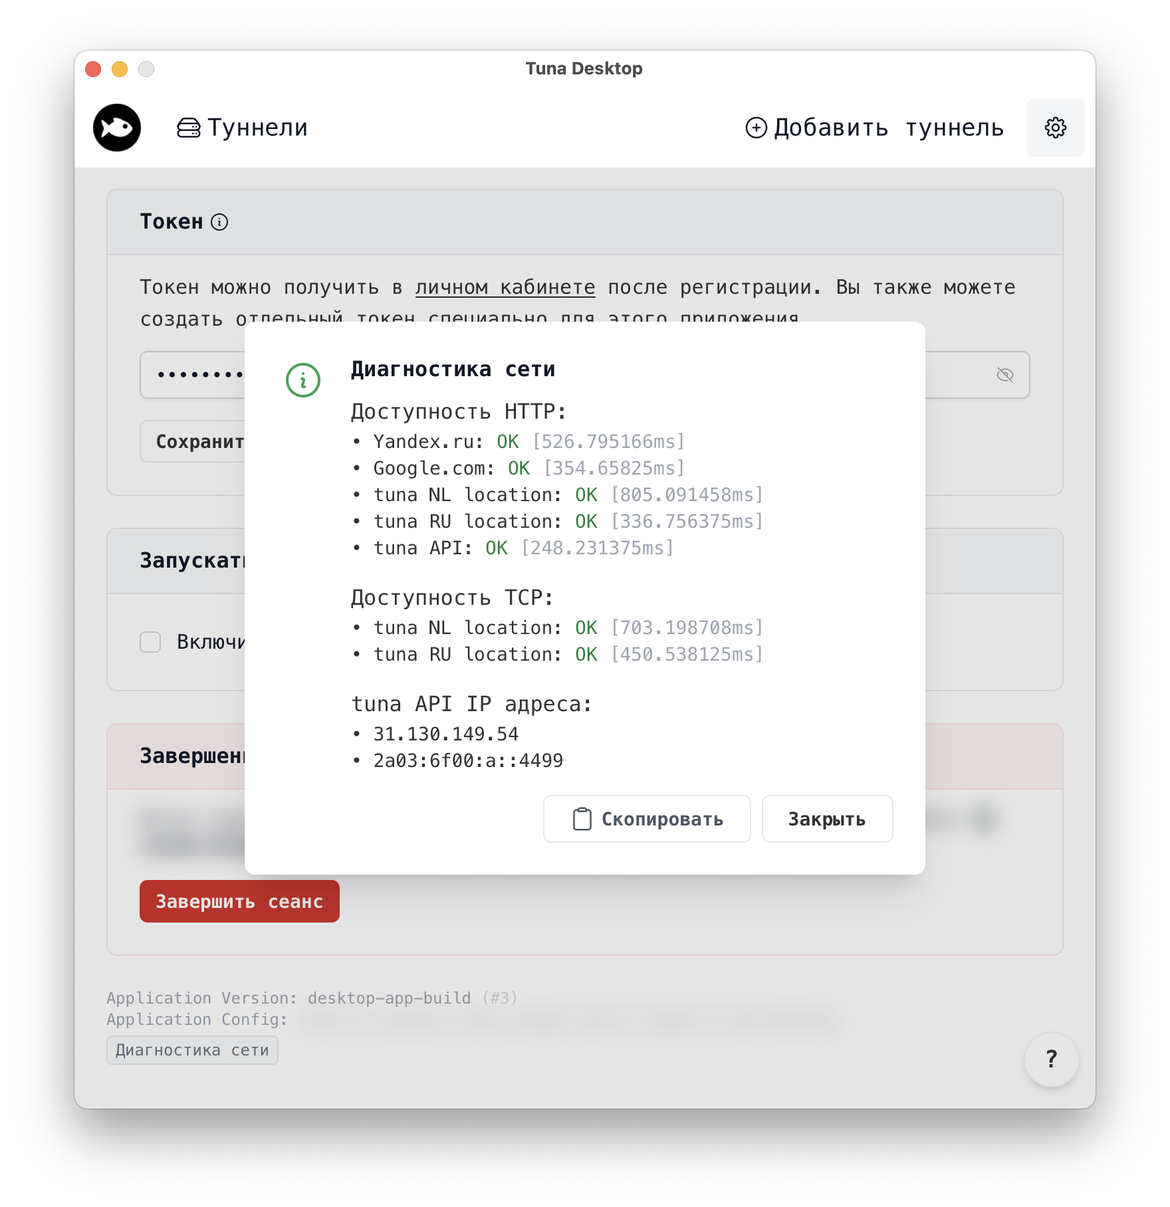Click the Доступность HTTP heading
The height and width of the screenshot is (1207, 1170).
click(459, 411)
